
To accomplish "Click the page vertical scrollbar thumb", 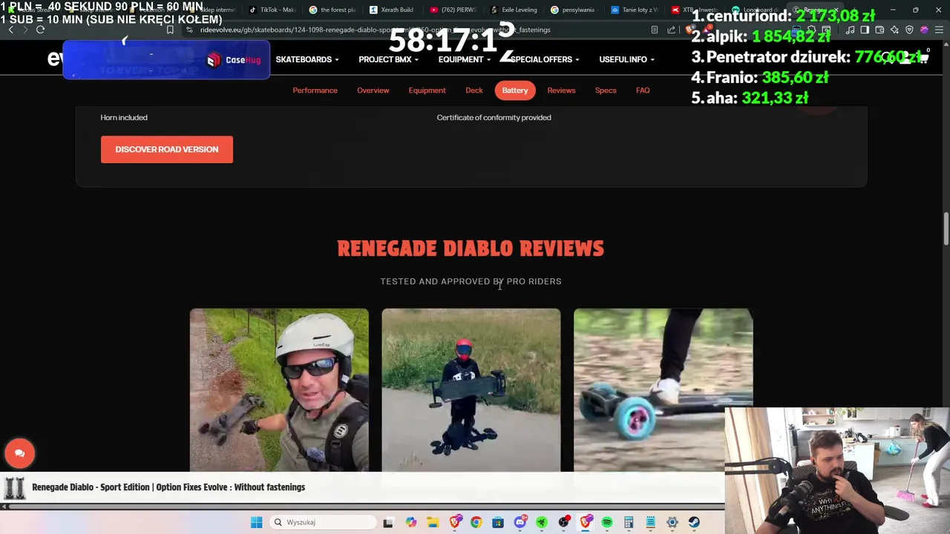I will (946, 228).
